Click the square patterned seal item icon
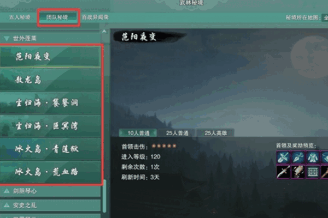 point(313,172)
